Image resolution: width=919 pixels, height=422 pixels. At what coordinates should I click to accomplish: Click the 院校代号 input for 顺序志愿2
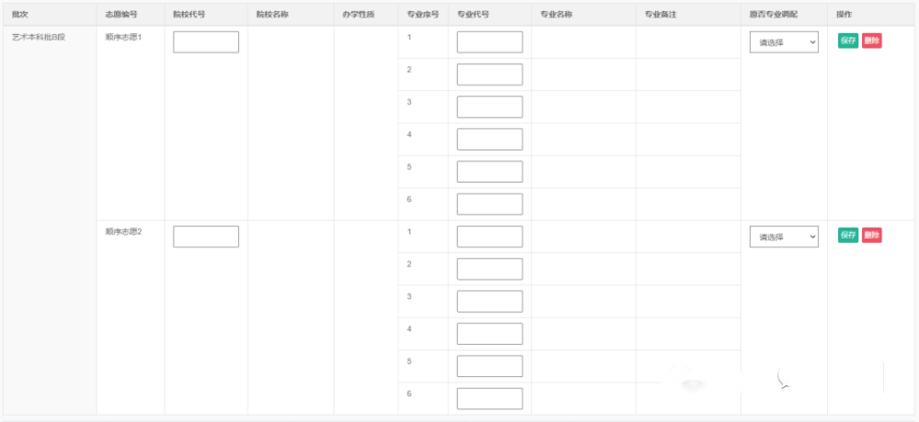click(206, 237)
